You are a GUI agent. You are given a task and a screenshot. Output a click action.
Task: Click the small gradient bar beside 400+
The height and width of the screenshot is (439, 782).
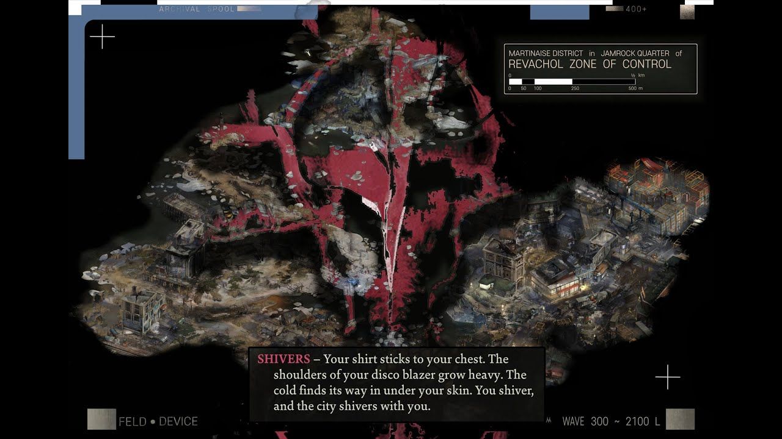(x=615, y=9)
